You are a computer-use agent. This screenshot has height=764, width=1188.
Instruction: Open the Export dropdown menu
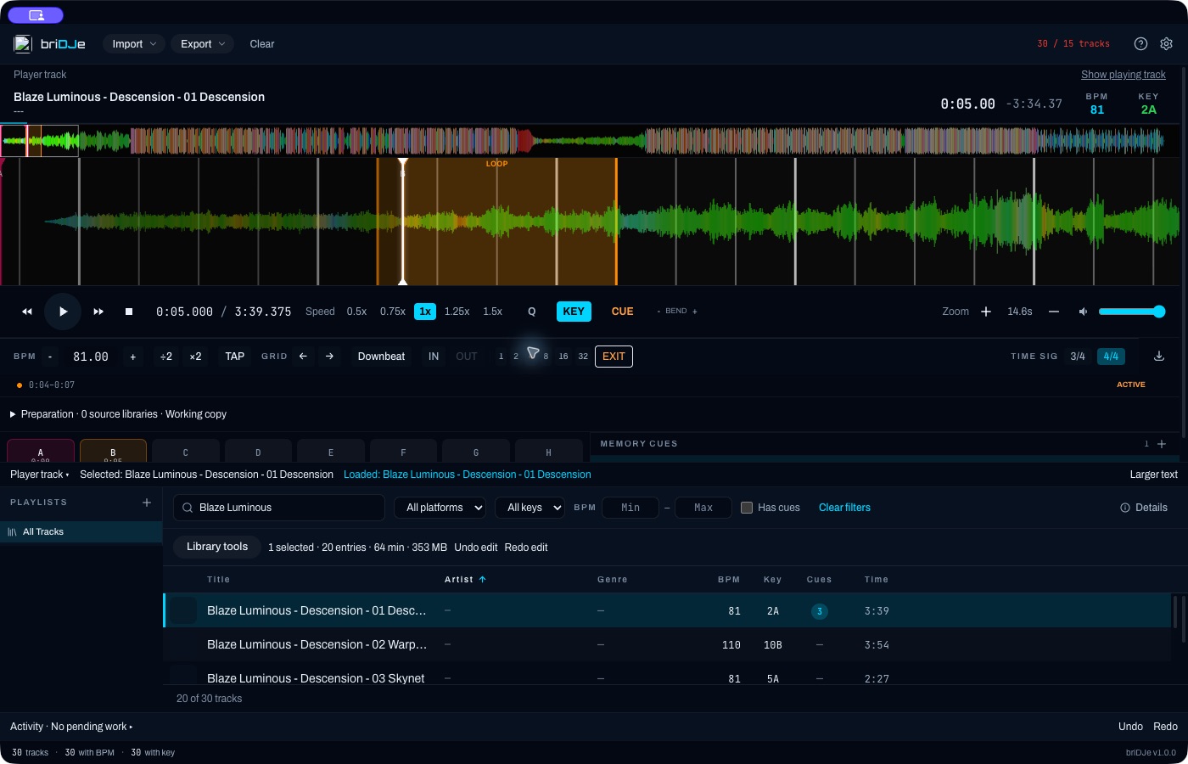(203, 44)
